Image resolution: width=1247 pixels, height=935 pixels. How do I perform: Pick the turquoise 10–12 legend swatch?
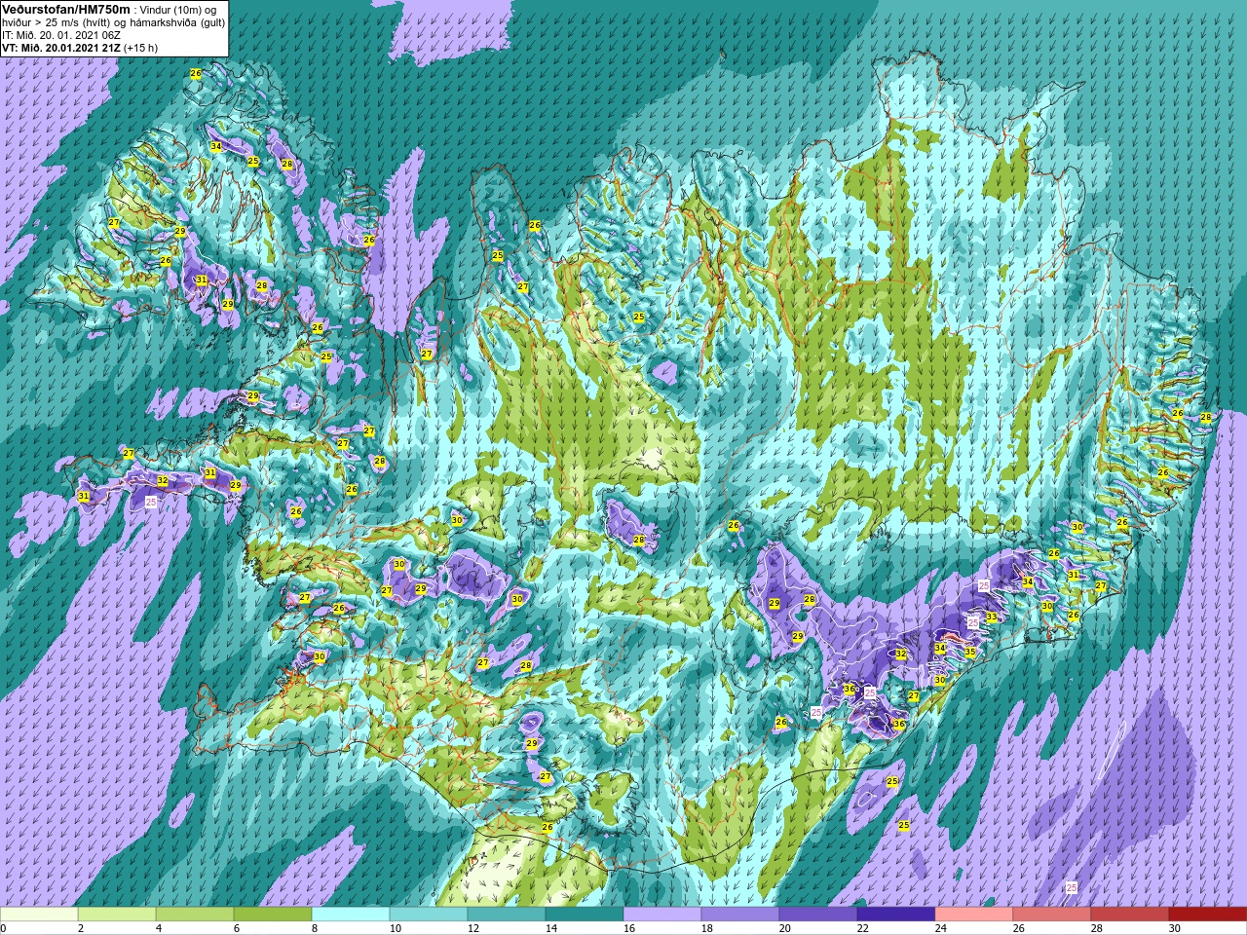tap(429, 915)
